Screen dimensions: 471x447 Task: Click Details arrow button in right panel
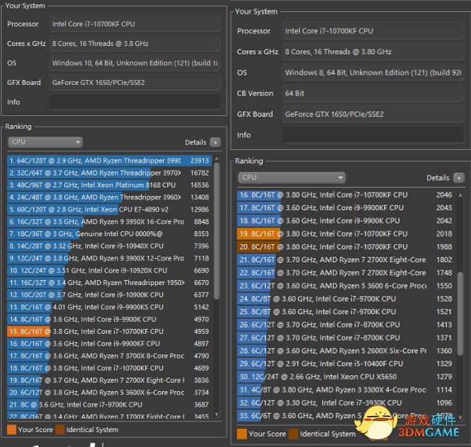pyautogui.click(x=459, y=178)
